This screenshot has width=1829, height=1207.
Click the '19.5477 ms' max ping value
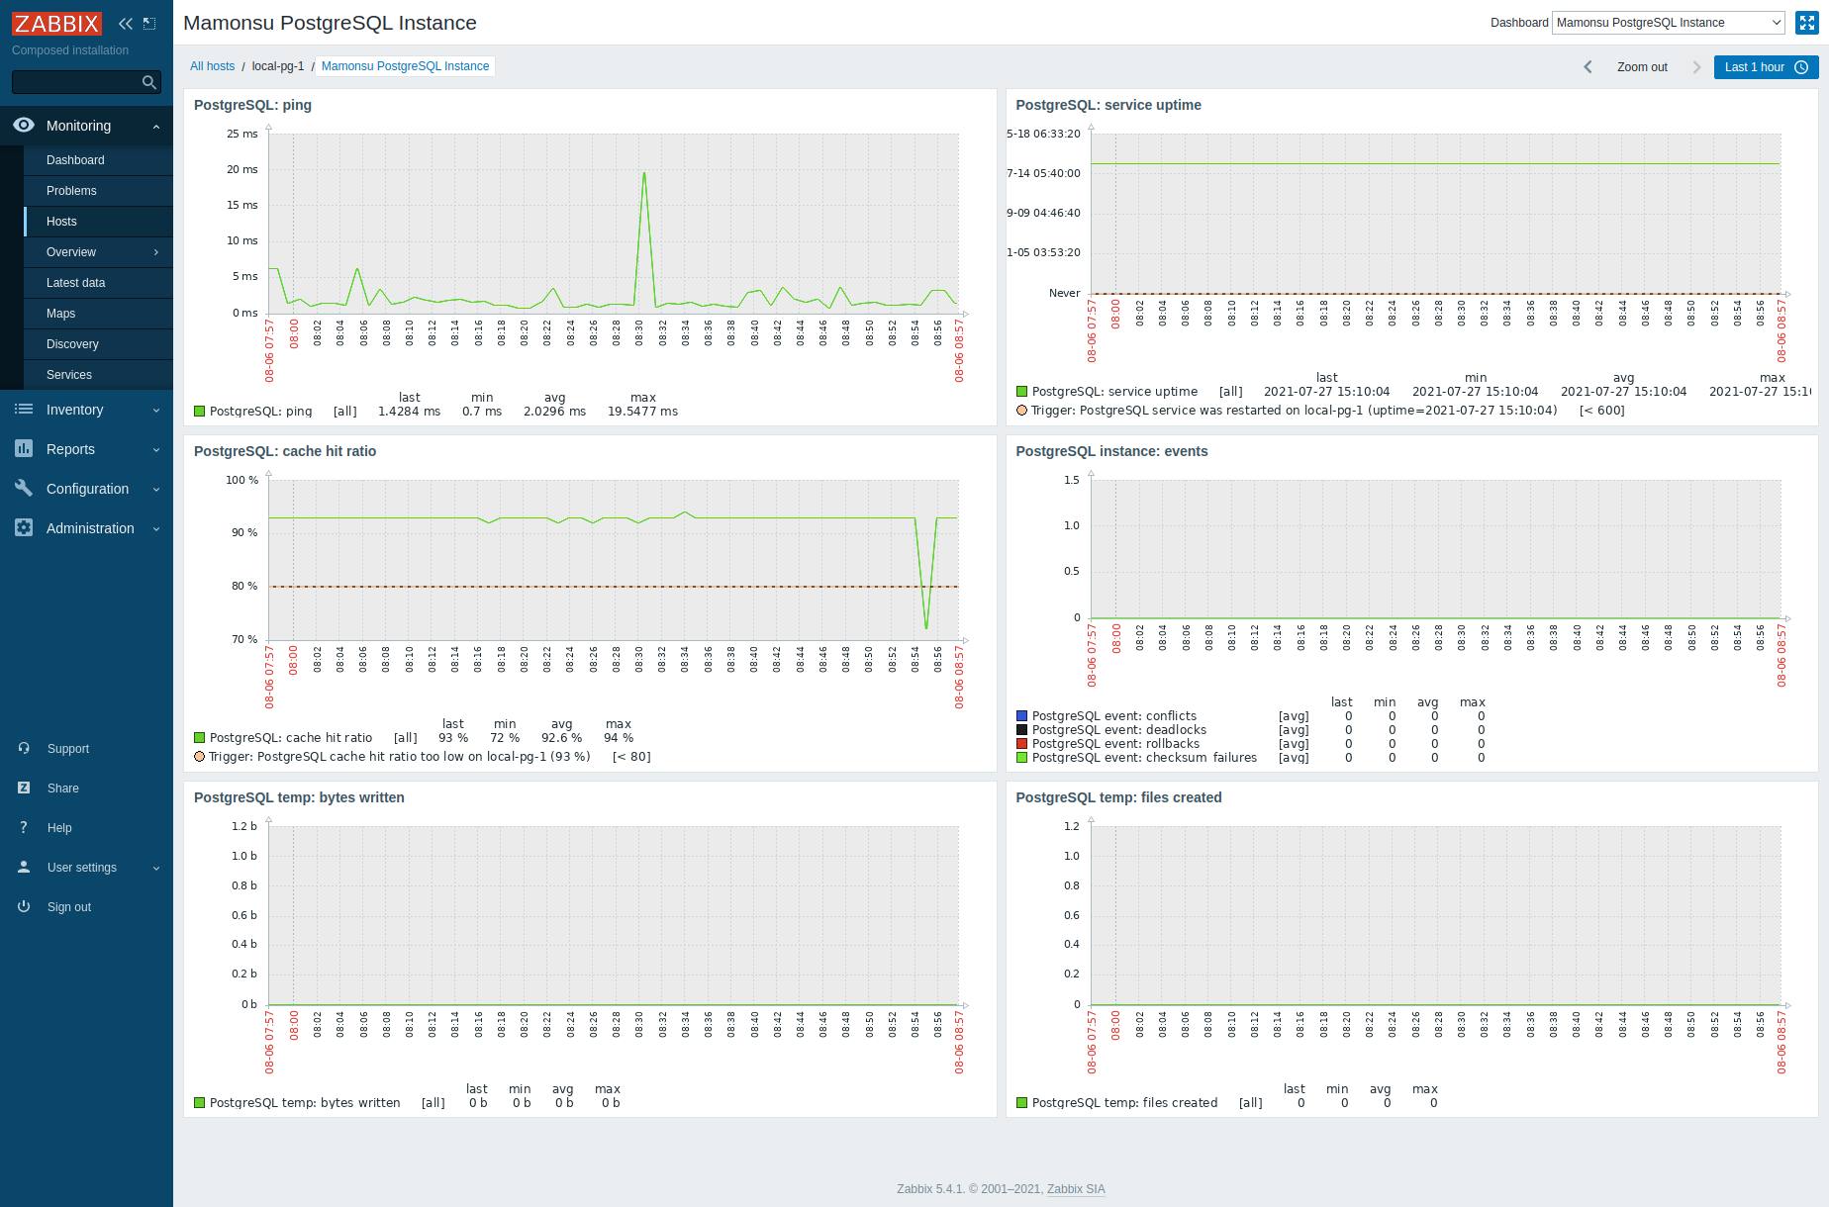(642, 411)
